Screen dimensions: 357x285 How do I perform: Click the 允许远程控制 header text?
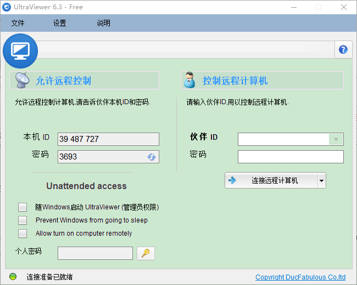(64, 81)
